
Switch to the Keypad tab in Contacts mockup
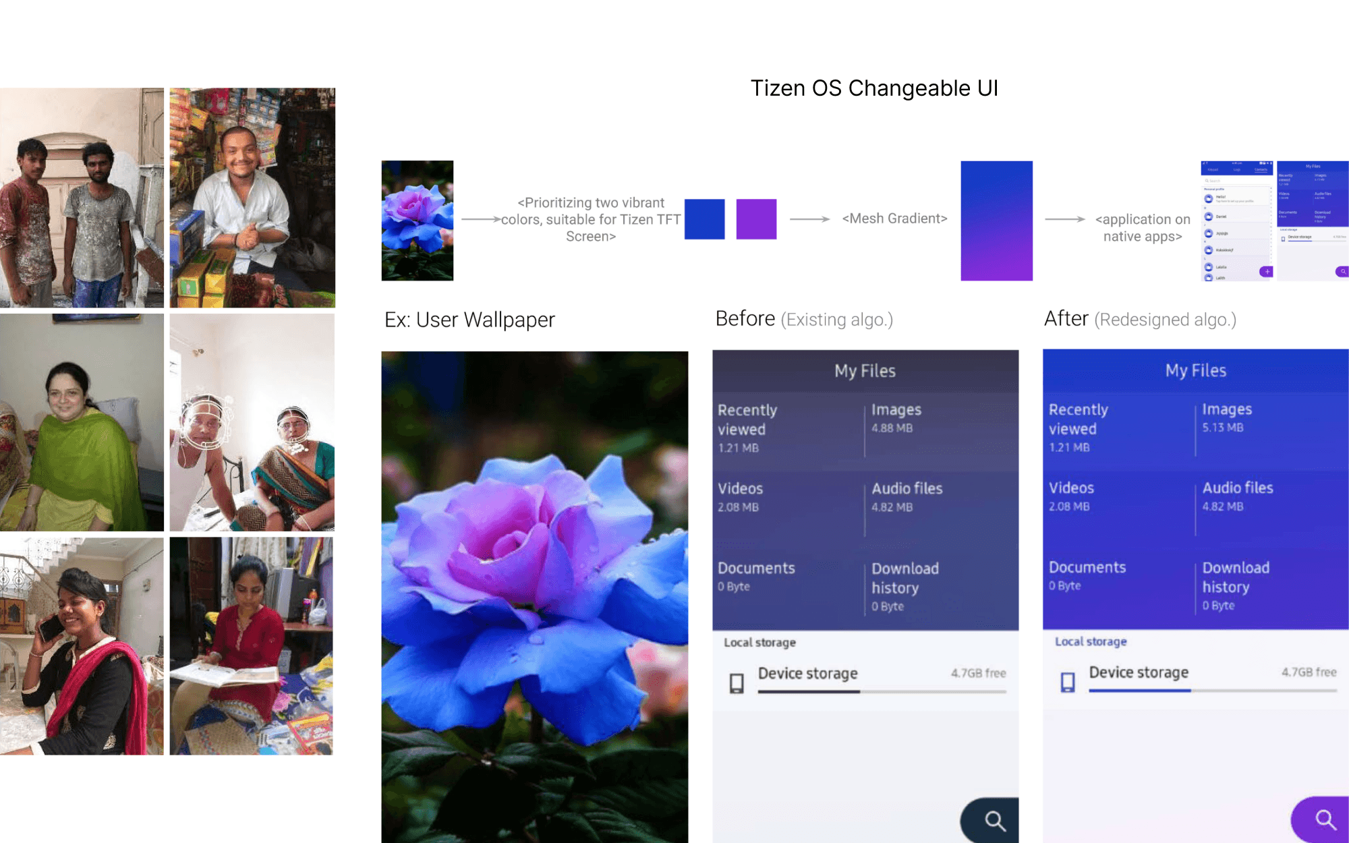click(1213, 169)
